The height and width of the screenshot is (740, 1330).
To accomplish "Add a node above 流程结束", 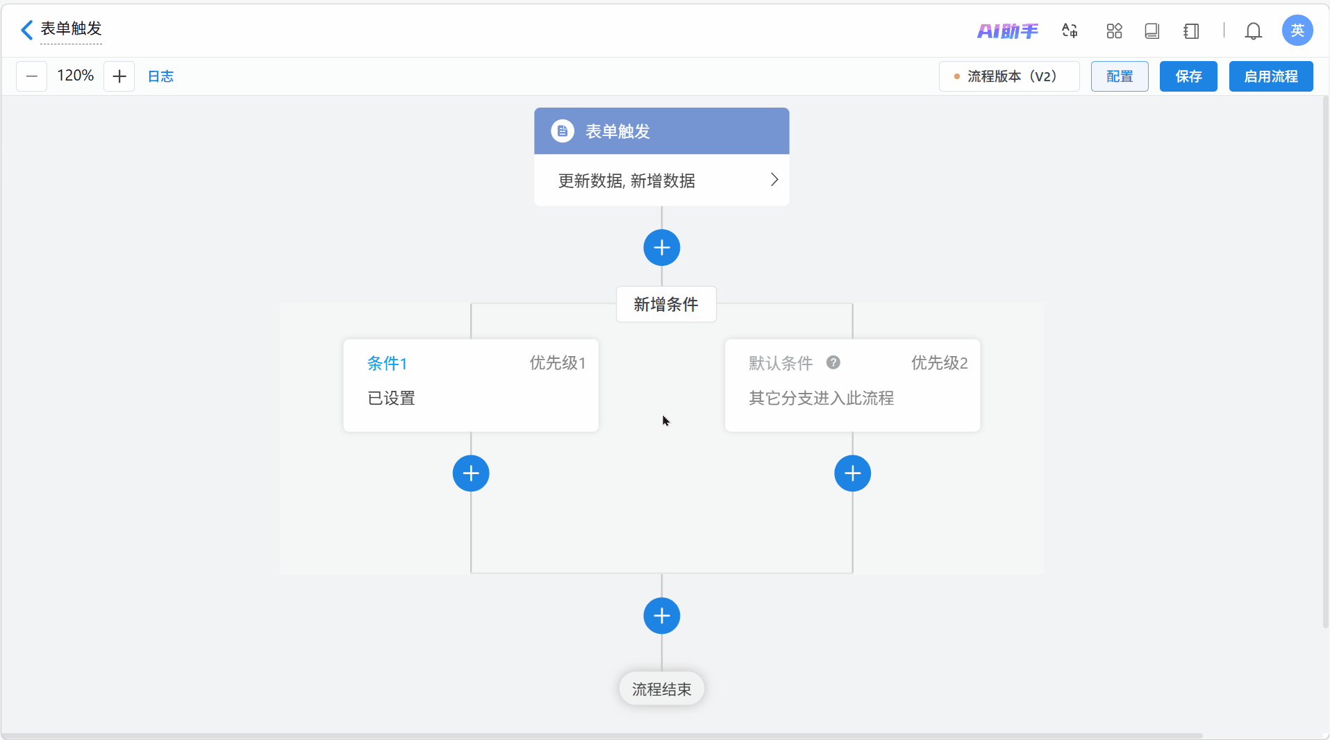I will pos(661,616).
